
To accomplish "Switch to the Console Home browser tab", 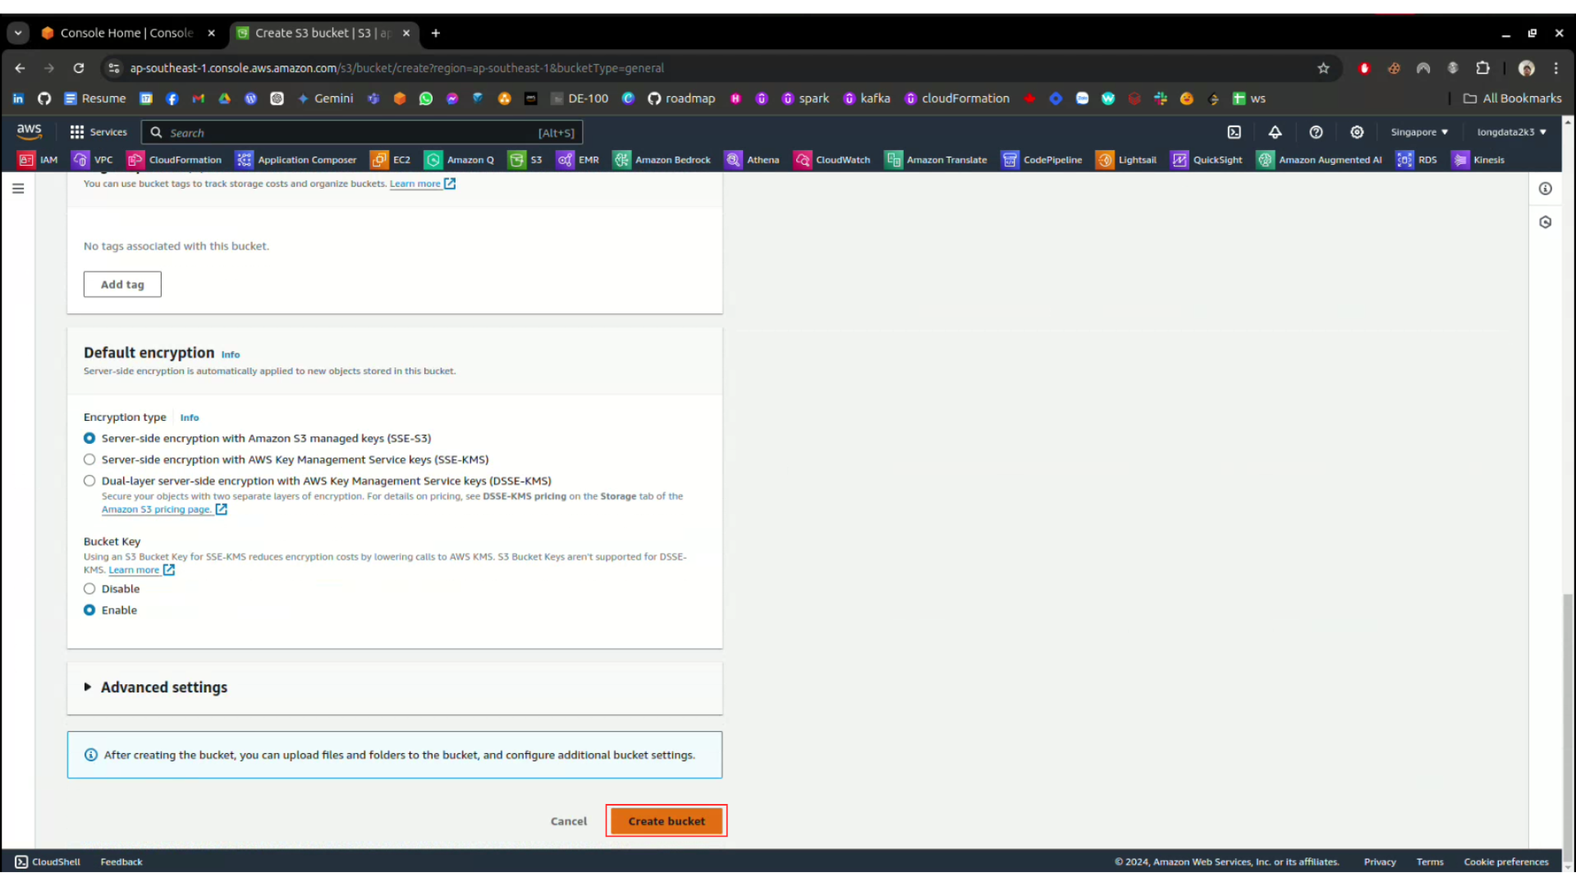I will tap(126, 33).
